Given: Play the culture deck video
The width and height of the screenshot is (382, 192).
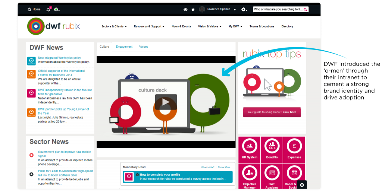Looking at the screenshot, I should pos(166,102).
